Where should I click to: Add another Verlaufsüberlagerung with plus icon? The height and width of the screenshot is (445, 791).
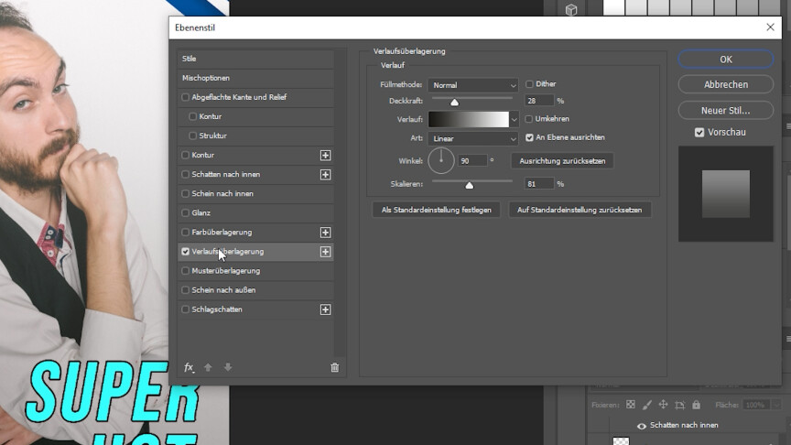click(325, 252)
